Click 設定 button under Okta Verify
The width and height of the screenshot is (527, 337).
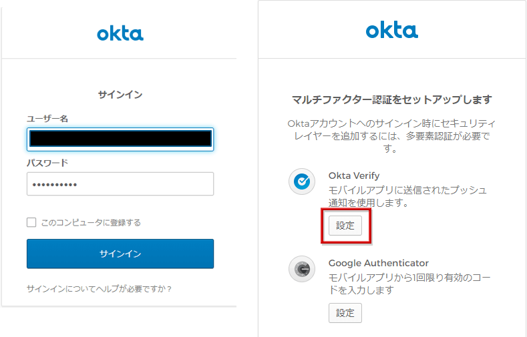(x=345, y=226)
